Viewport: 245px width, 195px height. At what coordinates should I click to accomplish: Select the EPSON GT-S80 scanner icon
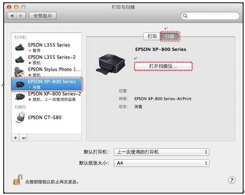20,117
